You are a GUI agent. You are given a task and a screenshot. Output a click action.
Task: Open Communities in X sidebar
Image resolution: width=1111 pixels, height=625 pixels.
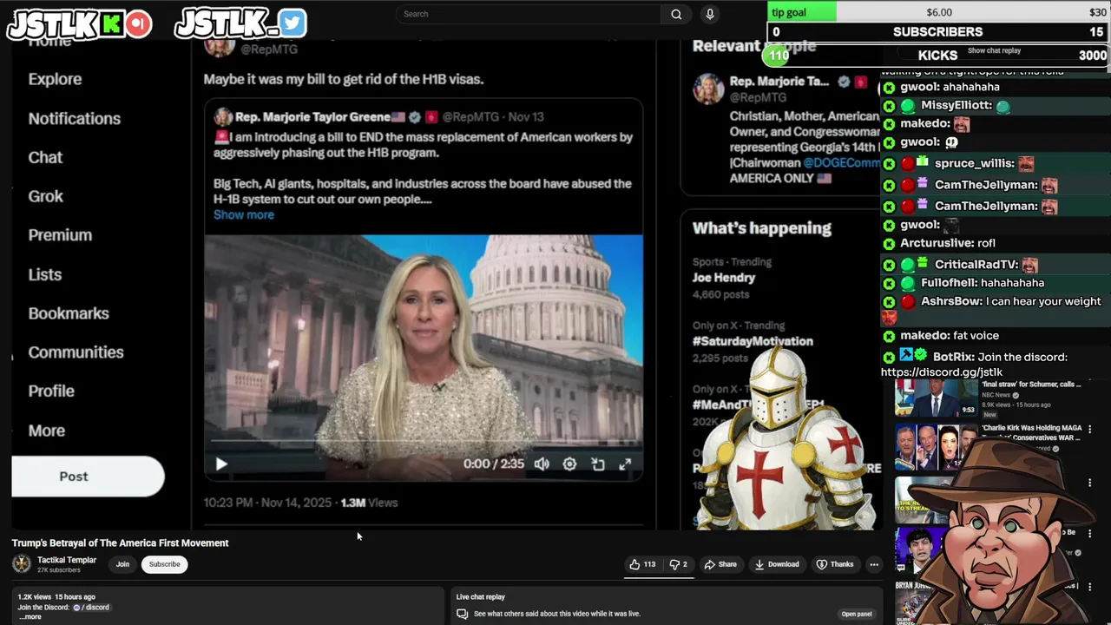[76, 352]
